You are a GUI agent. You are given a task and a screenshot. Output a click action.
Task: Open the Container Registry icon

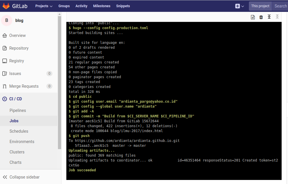pyautogui.click(x=4, y=61)
